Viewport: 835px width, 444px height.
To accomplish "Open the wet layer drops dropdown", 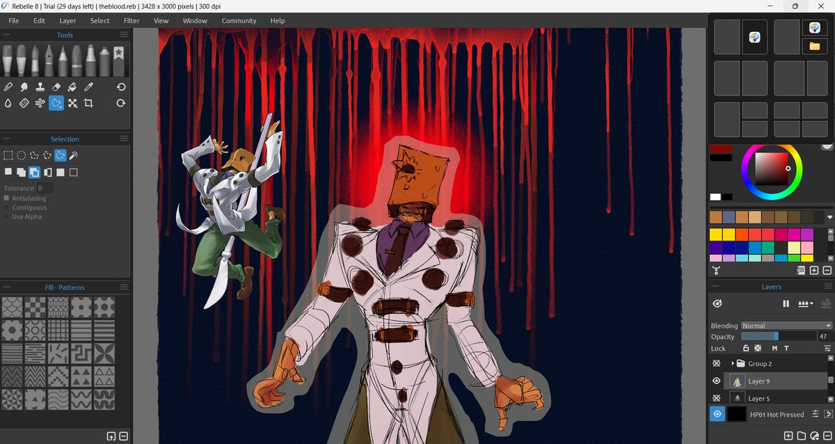I will click(806, 303).
